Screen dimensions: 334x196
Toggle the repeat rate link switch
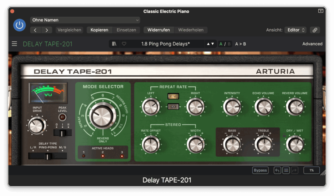173,106
